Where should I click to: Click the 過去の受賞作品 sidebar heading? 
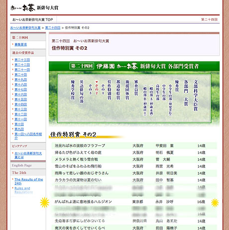23,53
